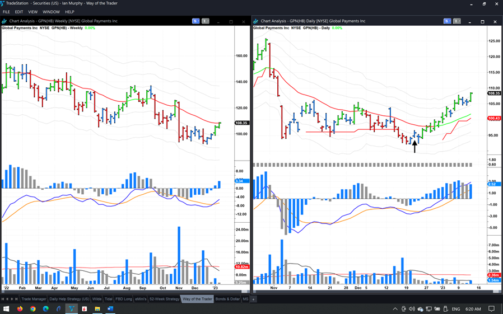The height and width of the screenshot is (314, 503).
Task: Jump to first workspace tab arrow
Action: click(3, 299)
